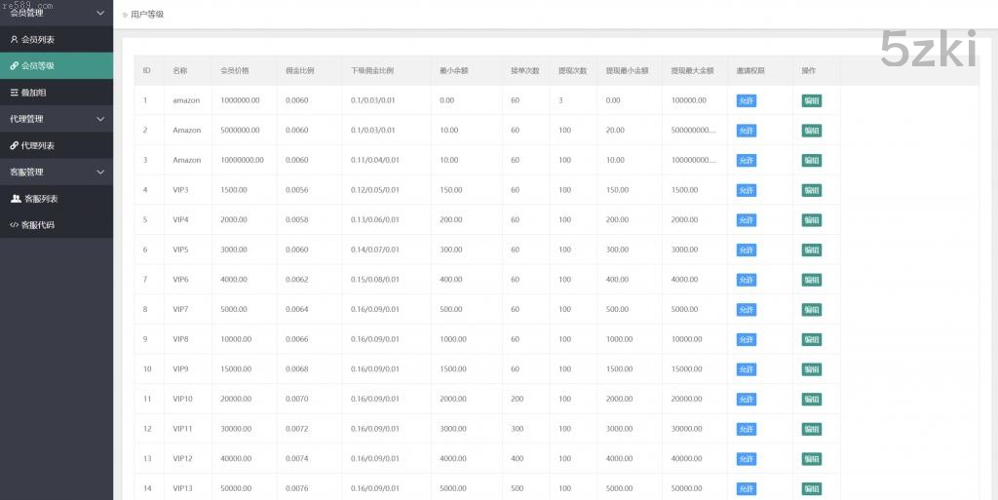The width and height of the screenshot is (998, 500).
Task: Click the list icon beside 叠加组
Action: tap(14, 93)
